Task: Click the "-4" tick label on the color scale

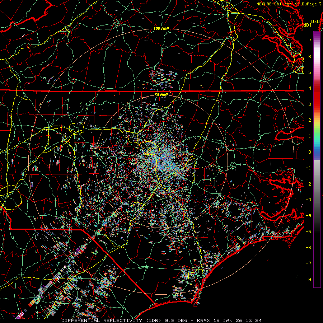Action: (x=308, y=216)
